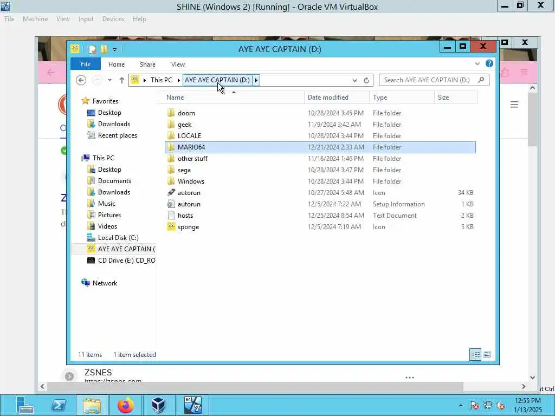Click Properties quick access toolbar icon
The image size is (555, 416).
click(92, 49)
